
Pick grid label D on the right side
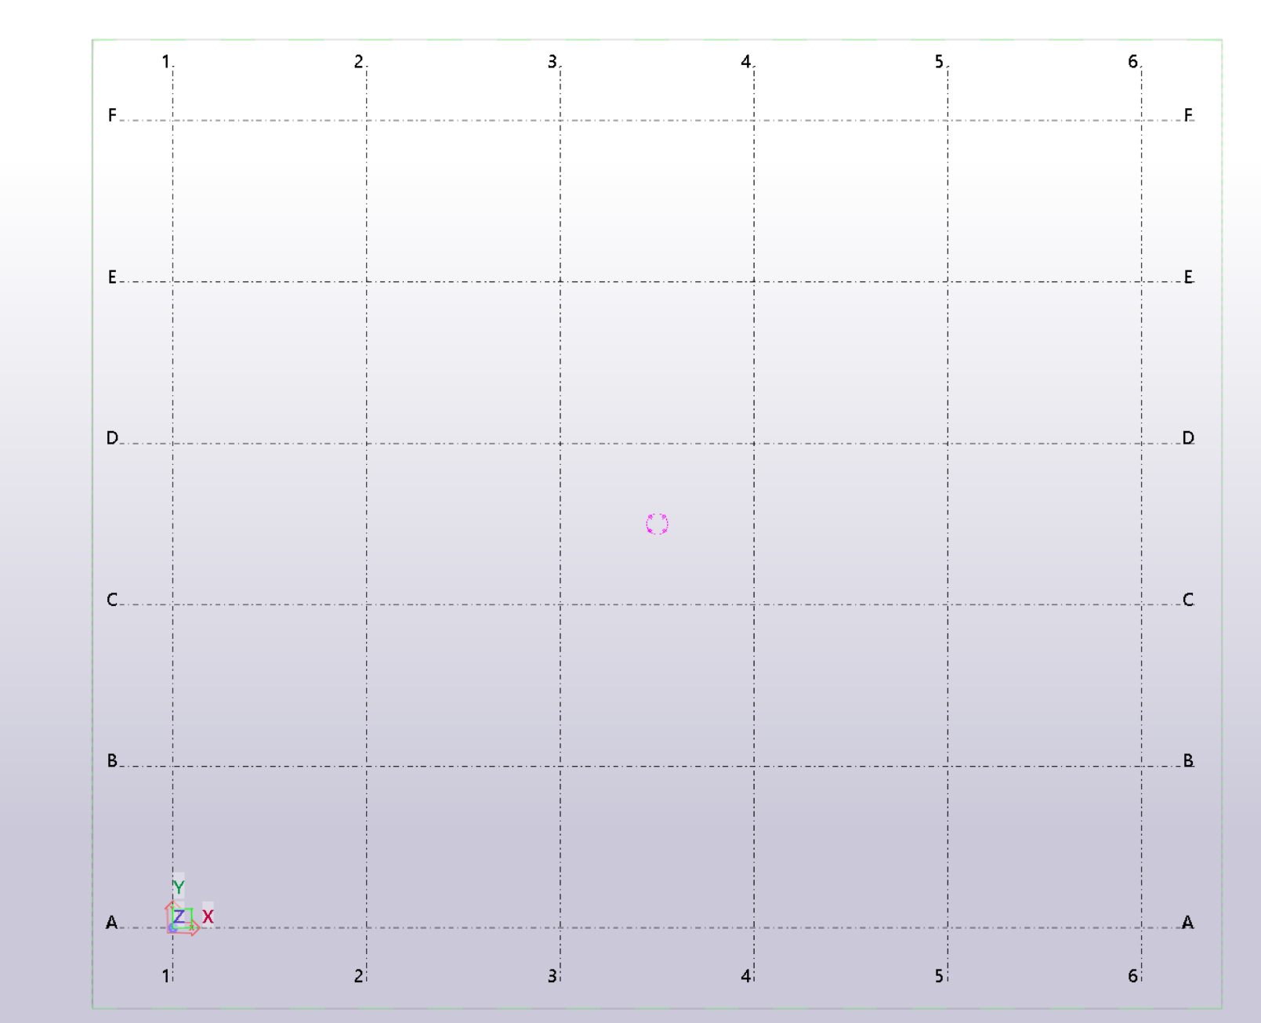tap(1188, 437)
